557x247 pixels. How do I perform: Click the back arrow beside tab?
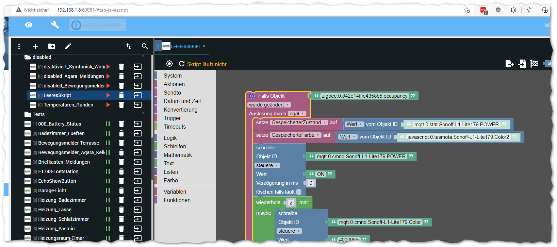pyautogui.click(x=158, y=46)
